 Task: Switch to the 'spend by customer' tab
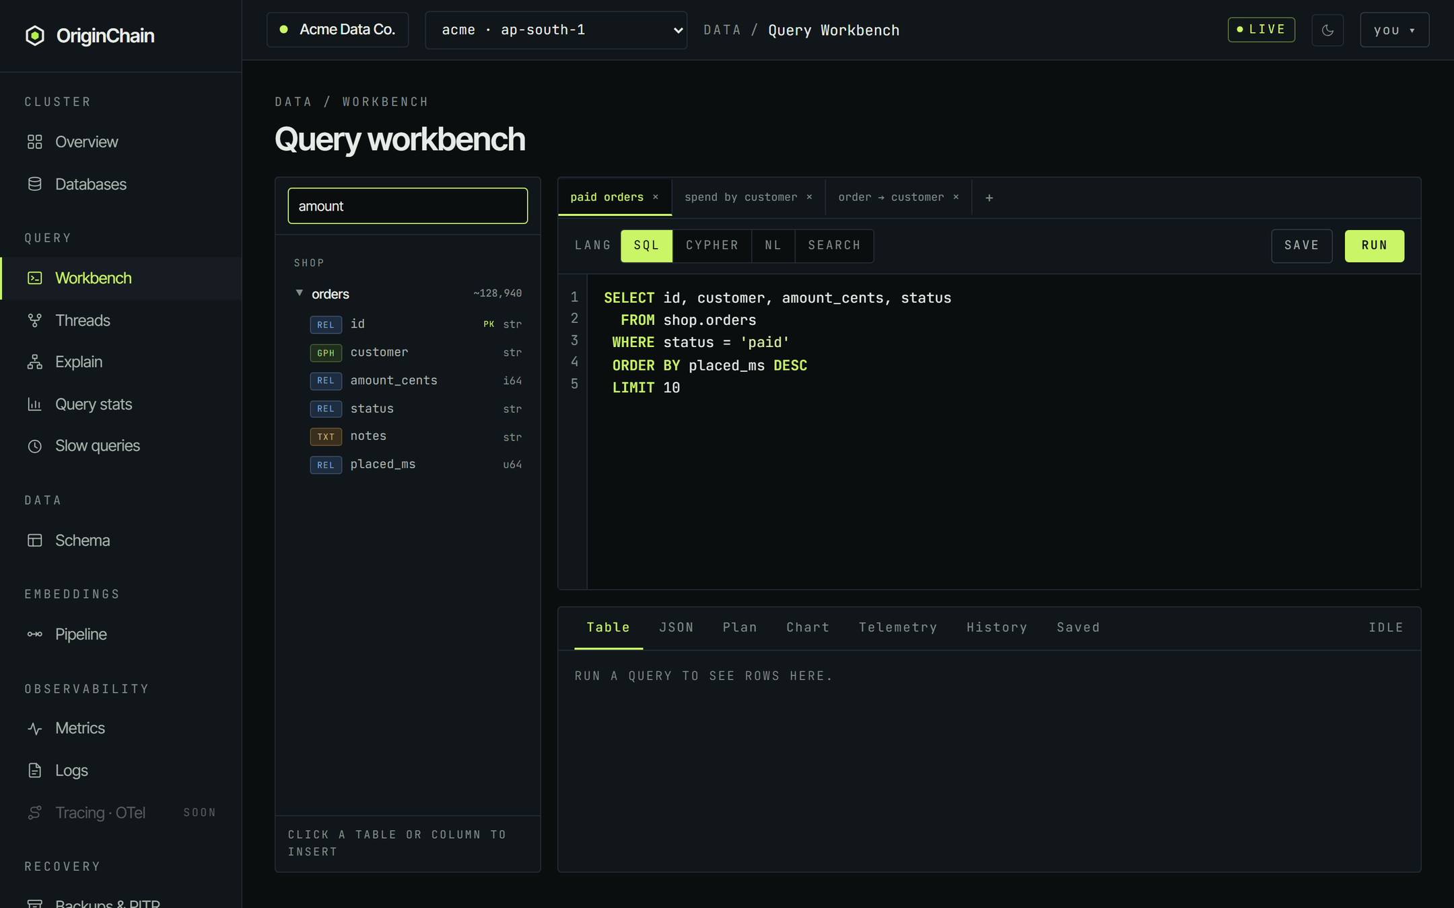[740, 197]
